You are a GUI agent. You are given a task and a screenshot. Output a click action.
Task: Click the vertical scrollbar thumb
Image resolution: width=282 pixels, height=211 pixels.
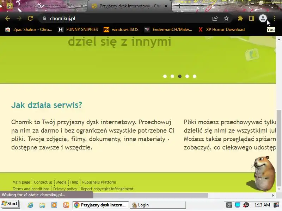tap(279, 148)
